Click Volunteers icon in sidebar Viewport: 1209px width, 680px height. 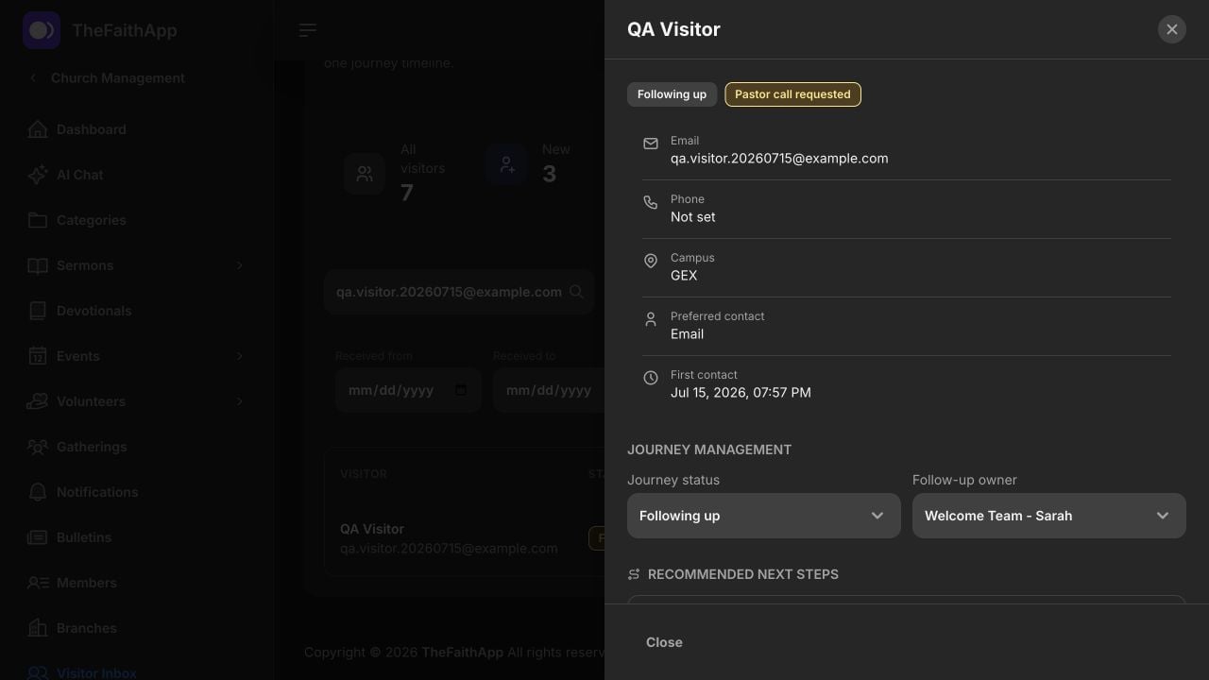tap(38, 401)
